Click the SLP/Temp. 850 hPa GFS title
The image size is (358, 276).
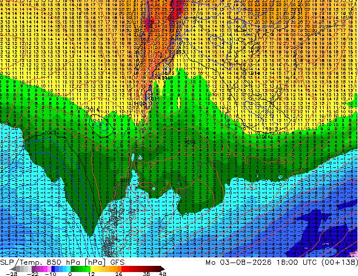tap(62, 262)
